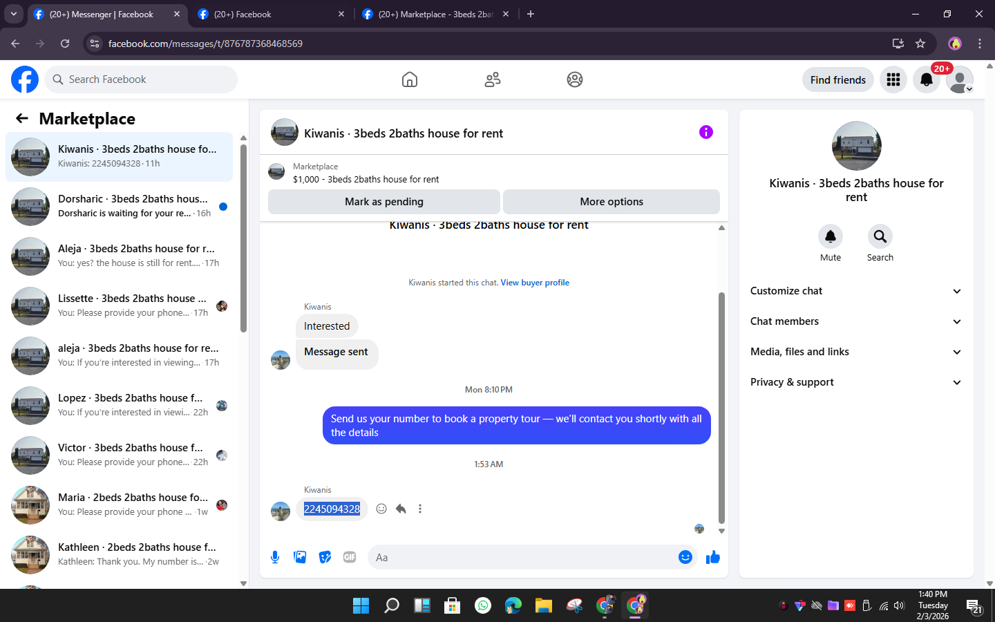Open the Home icon in top navigation
This screenshot has width=995, height=622.
click(410, 79)
